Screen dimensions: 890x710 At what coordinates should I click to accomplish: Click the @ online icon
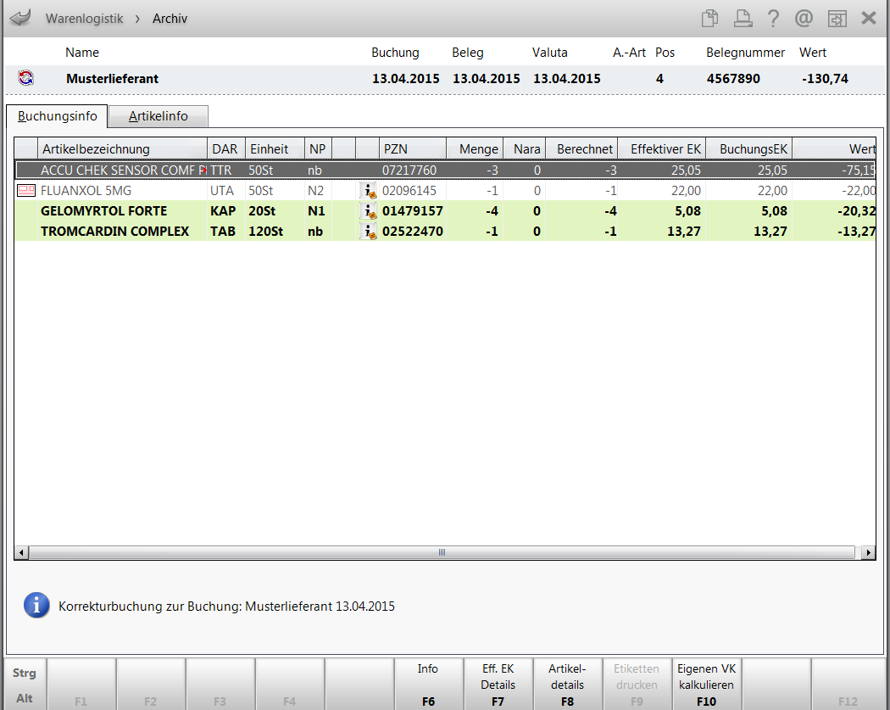click(804, 18)
